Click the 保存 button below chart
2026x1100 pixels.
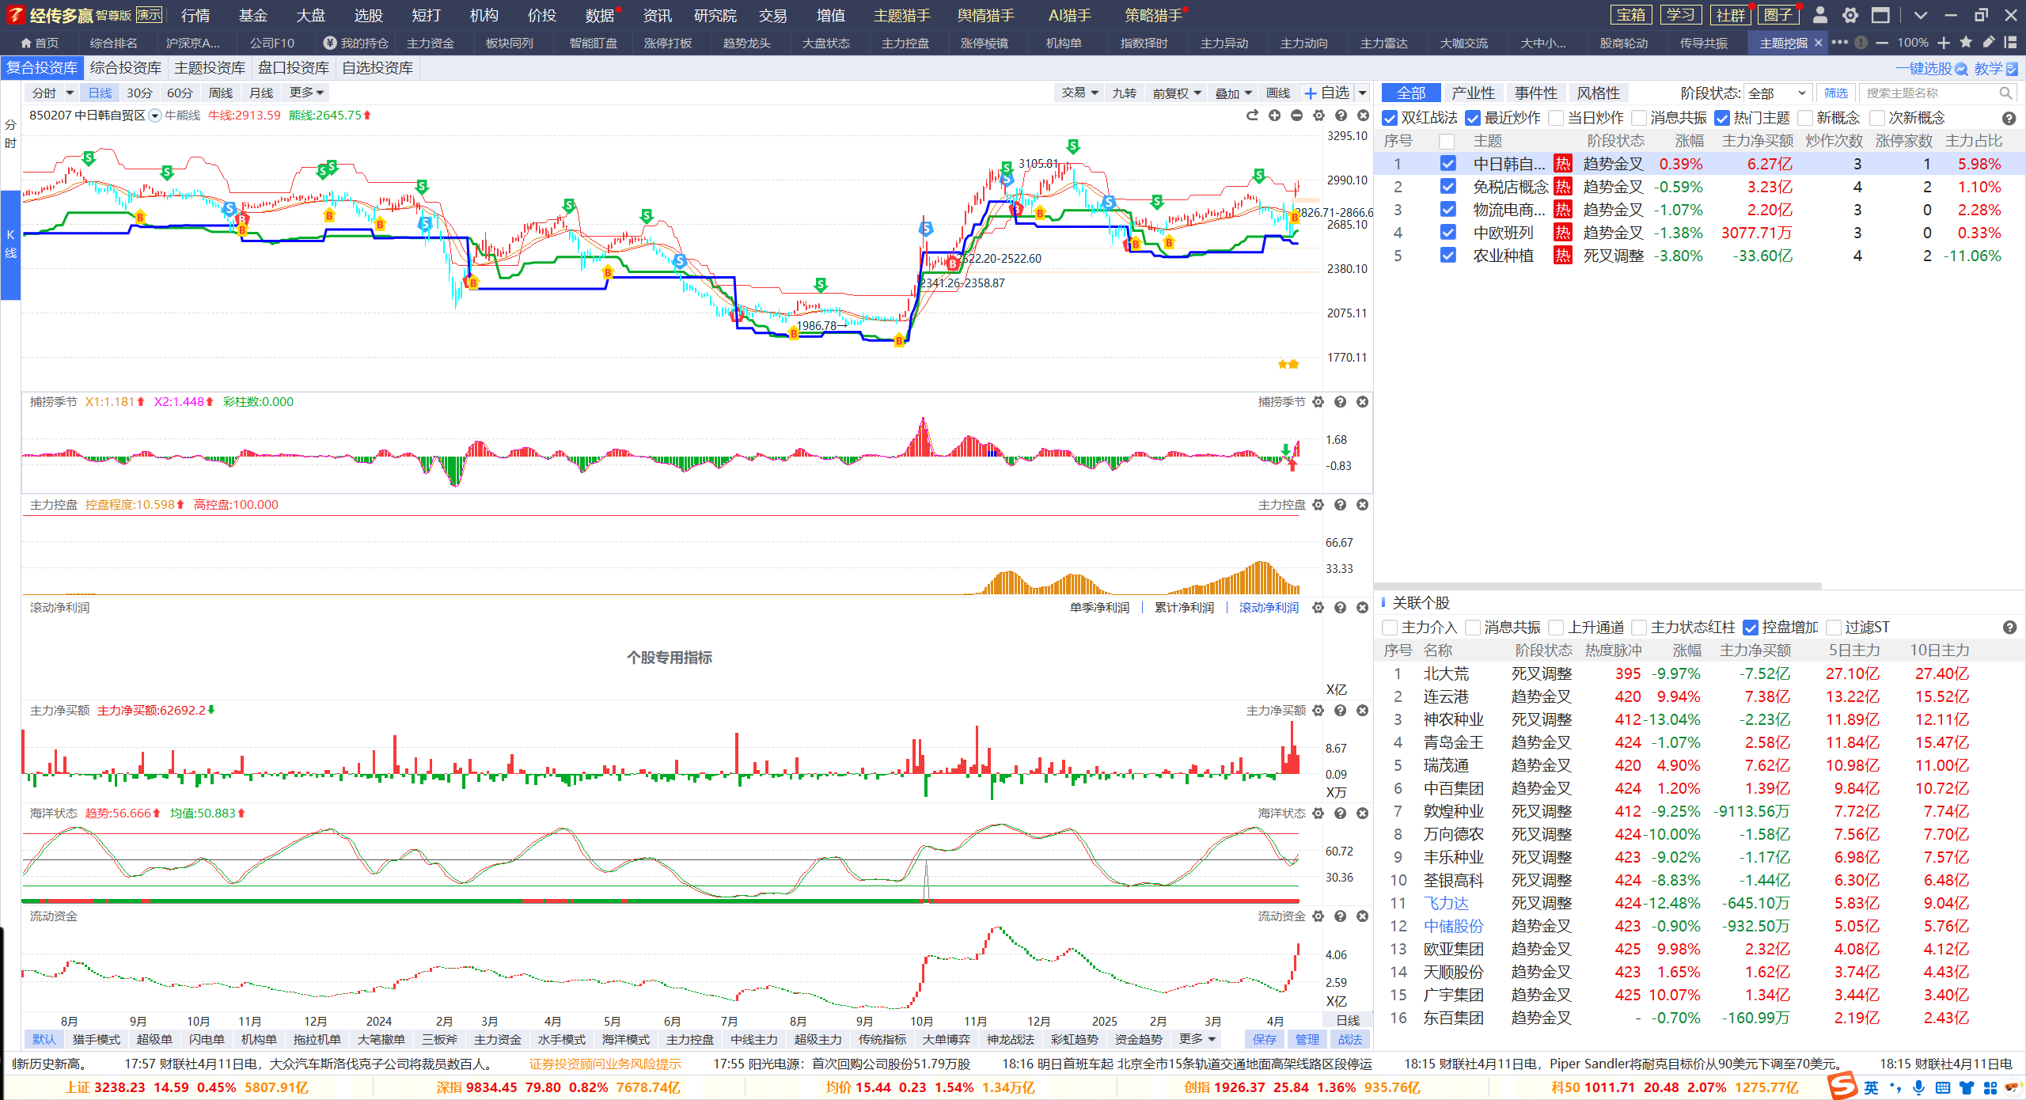(1265, 1039)
